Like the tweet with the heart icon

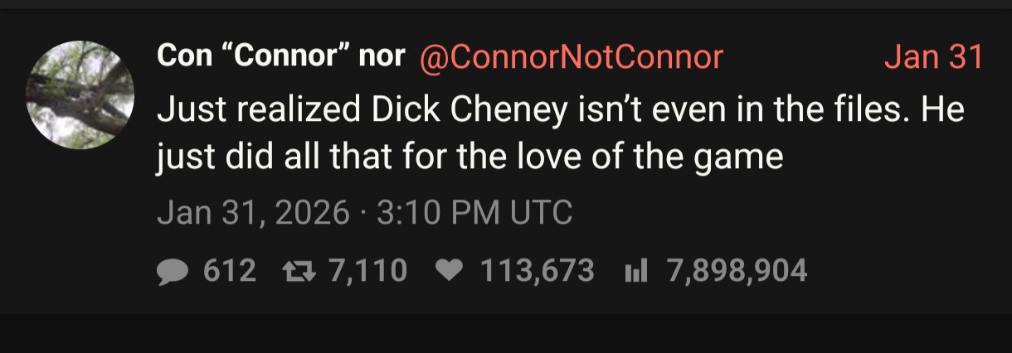[x=449, y=271]
